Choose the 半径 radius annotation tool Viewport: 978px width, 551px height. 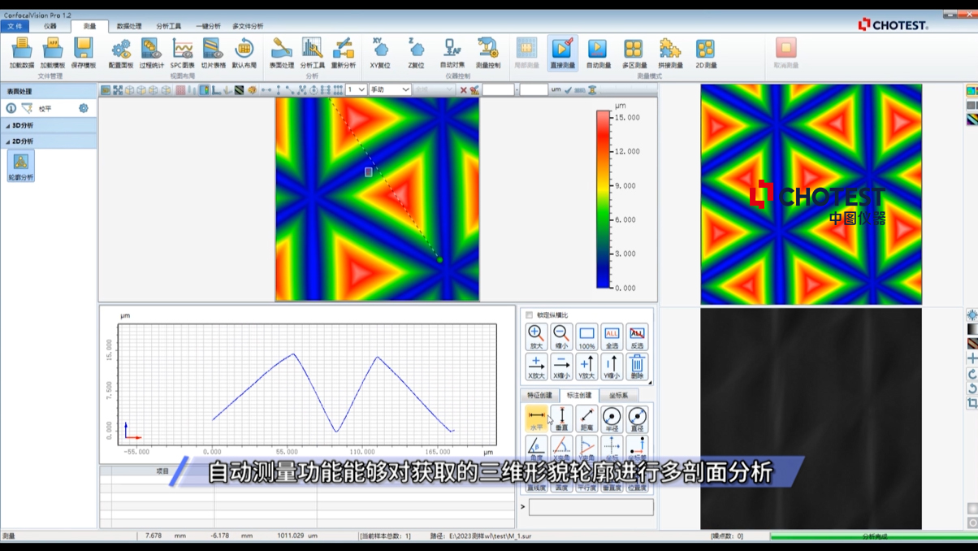pos(612,419)
